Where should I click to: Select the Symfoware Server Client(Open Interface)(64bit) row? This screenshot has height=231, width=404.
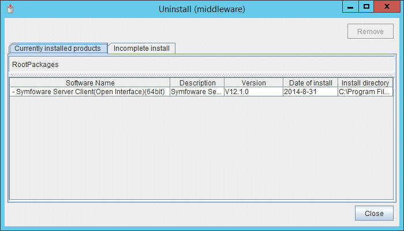point(201,92)
